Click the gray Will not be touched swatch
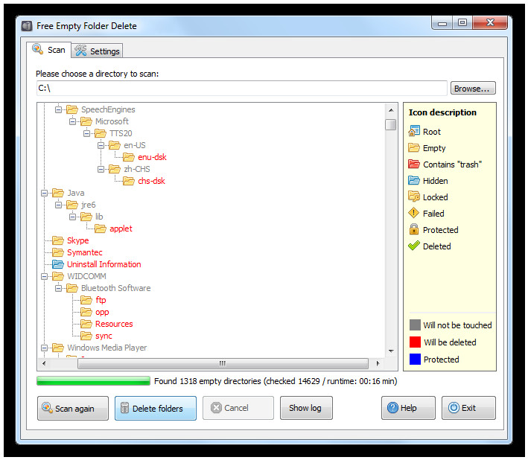Screen dimensions: 528x460 415,325
